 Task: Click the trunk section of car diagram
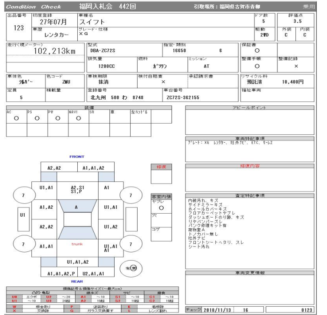click(x=77, y=244)
